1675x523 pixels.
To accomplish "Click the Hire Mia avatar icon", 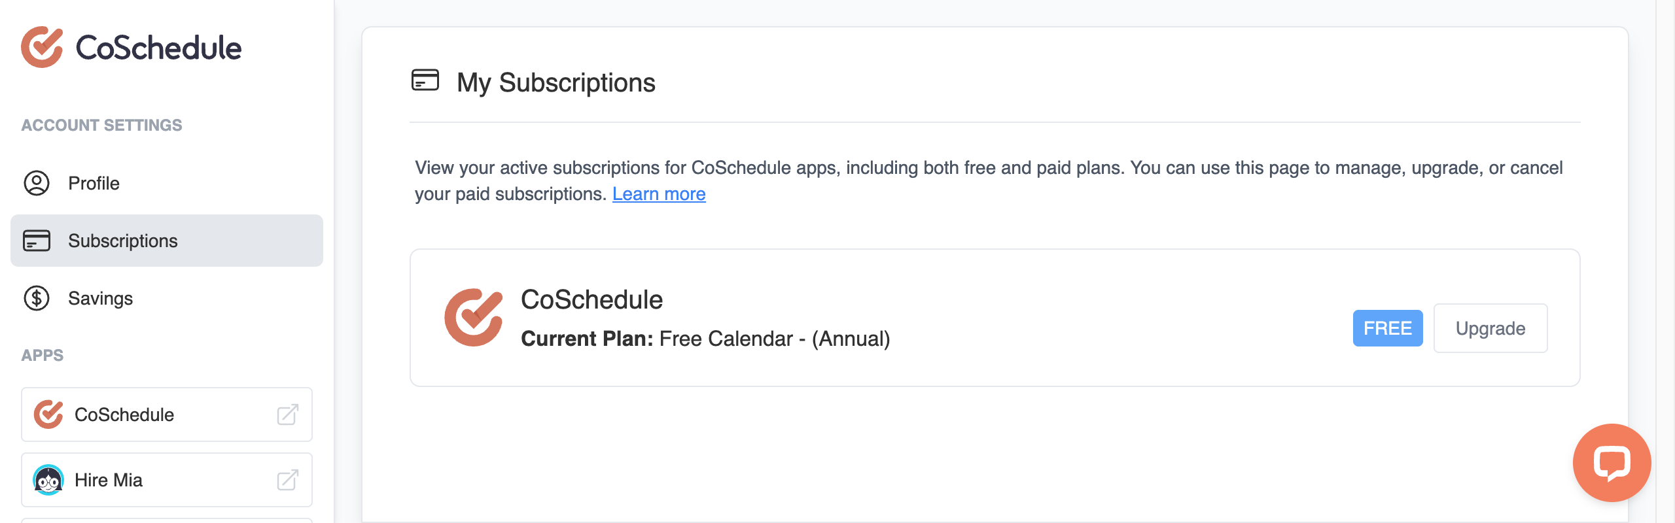I will (48, 479).
